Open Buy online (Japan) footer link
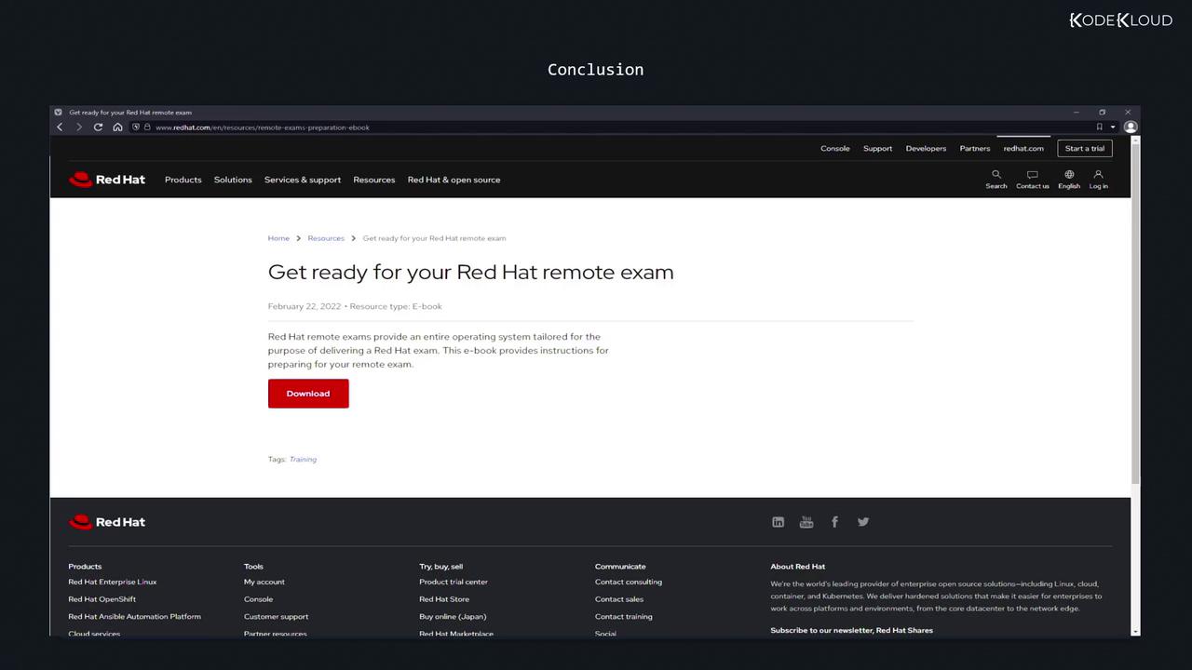 tap(453, 617)
